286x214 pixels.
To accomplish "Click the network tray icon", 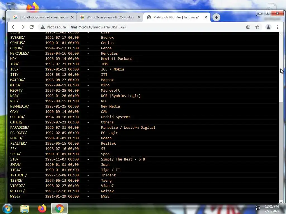I will (x=258, y=208).
